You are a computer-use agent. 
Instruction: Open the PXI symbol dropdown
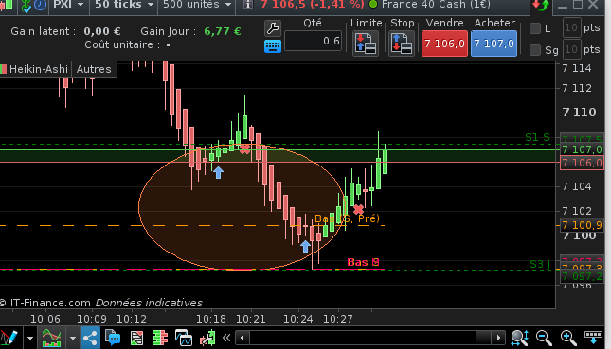68,5
